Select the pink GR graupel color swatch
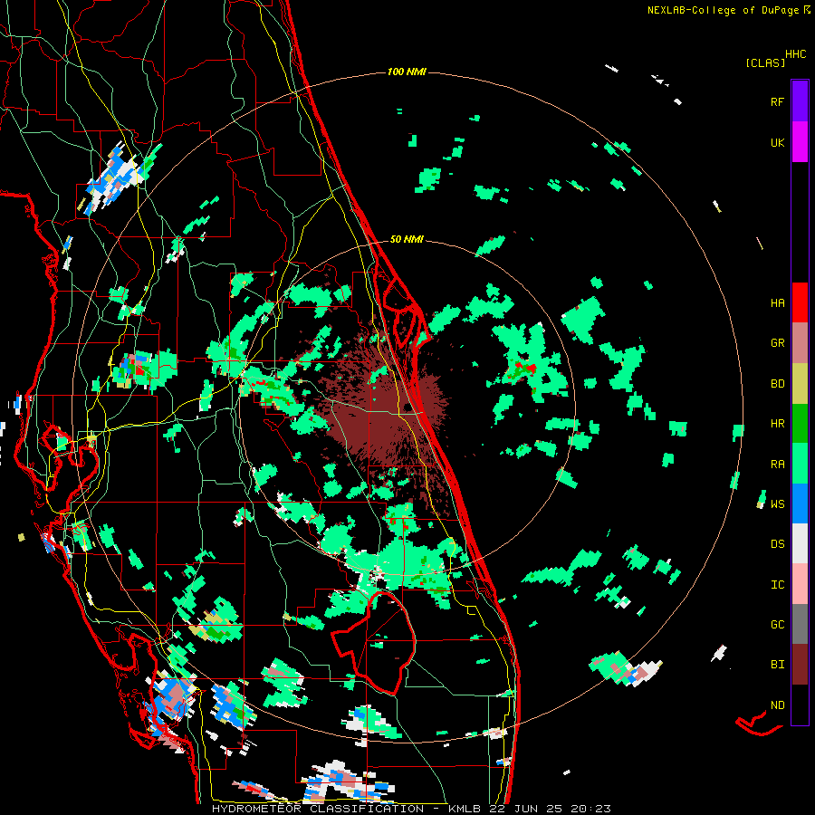815x815 pixels. (x=800, y=343)
